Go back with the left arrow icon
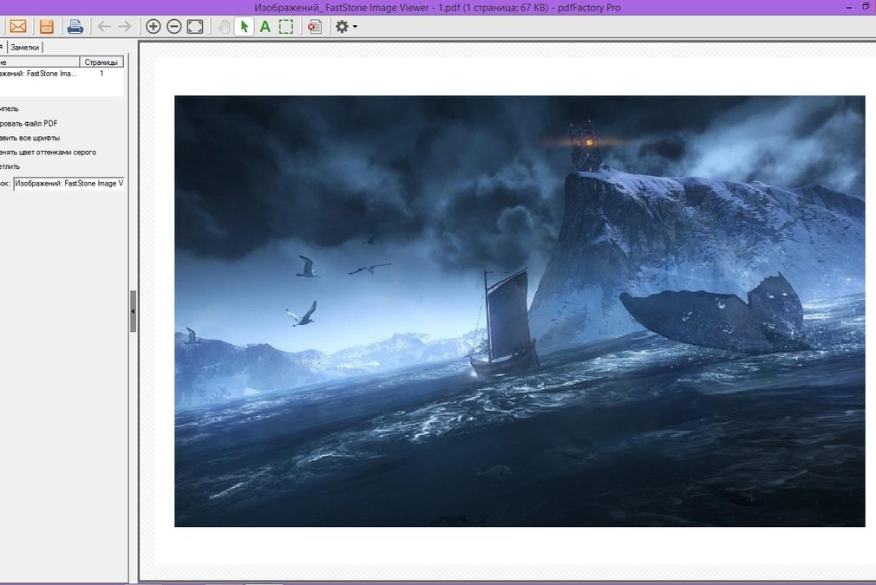This screenshot has width=876, height=585. pos(104,26)
